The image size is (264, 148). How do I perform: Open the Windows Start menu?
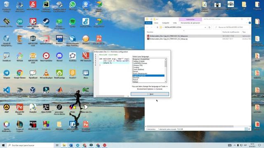point(3,145)
